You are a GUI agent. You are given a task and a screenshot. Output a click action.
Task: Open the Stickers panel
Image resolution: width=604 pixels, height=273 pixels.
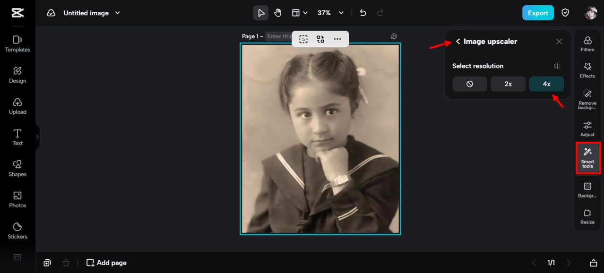point(17,231)
